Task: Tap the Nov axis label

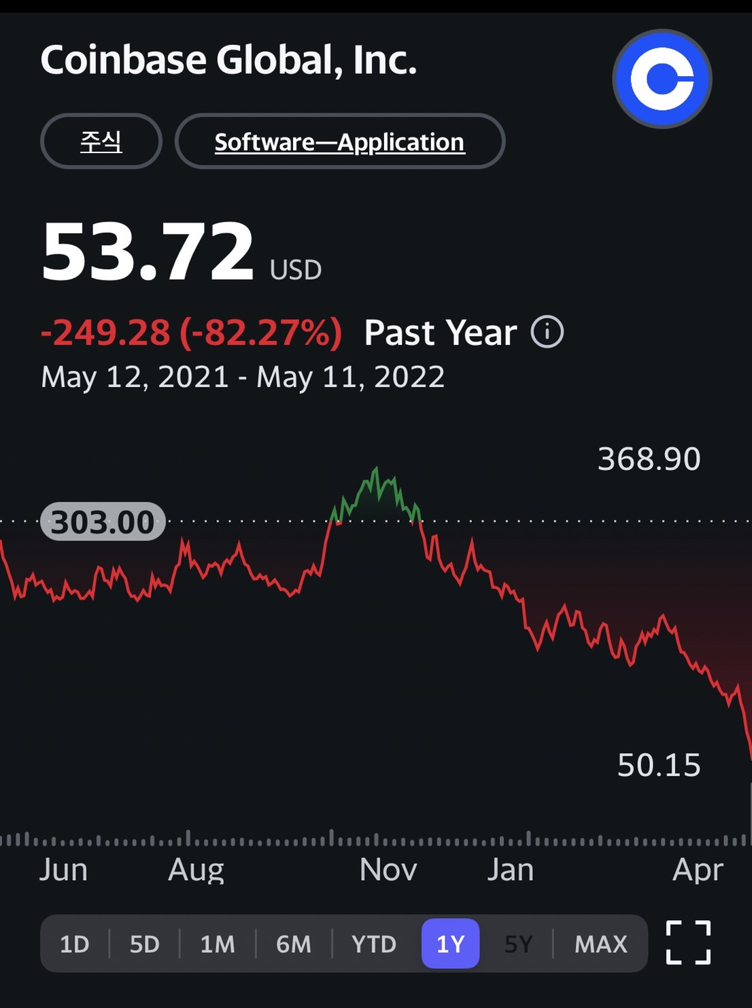Action: coord(388,870)
